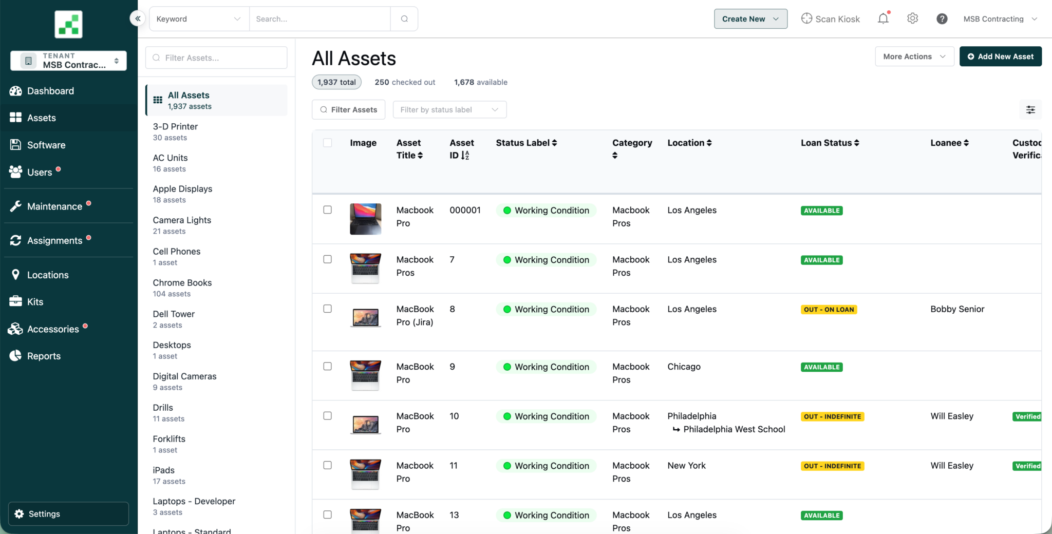1052x534 pixels.
Task: Open the Philadelphia West School sublocation
Action: coord(734,429)
